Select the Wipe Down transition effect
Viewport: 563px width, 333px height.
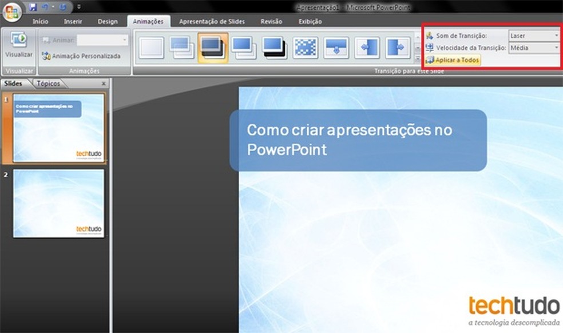(335, 49)
